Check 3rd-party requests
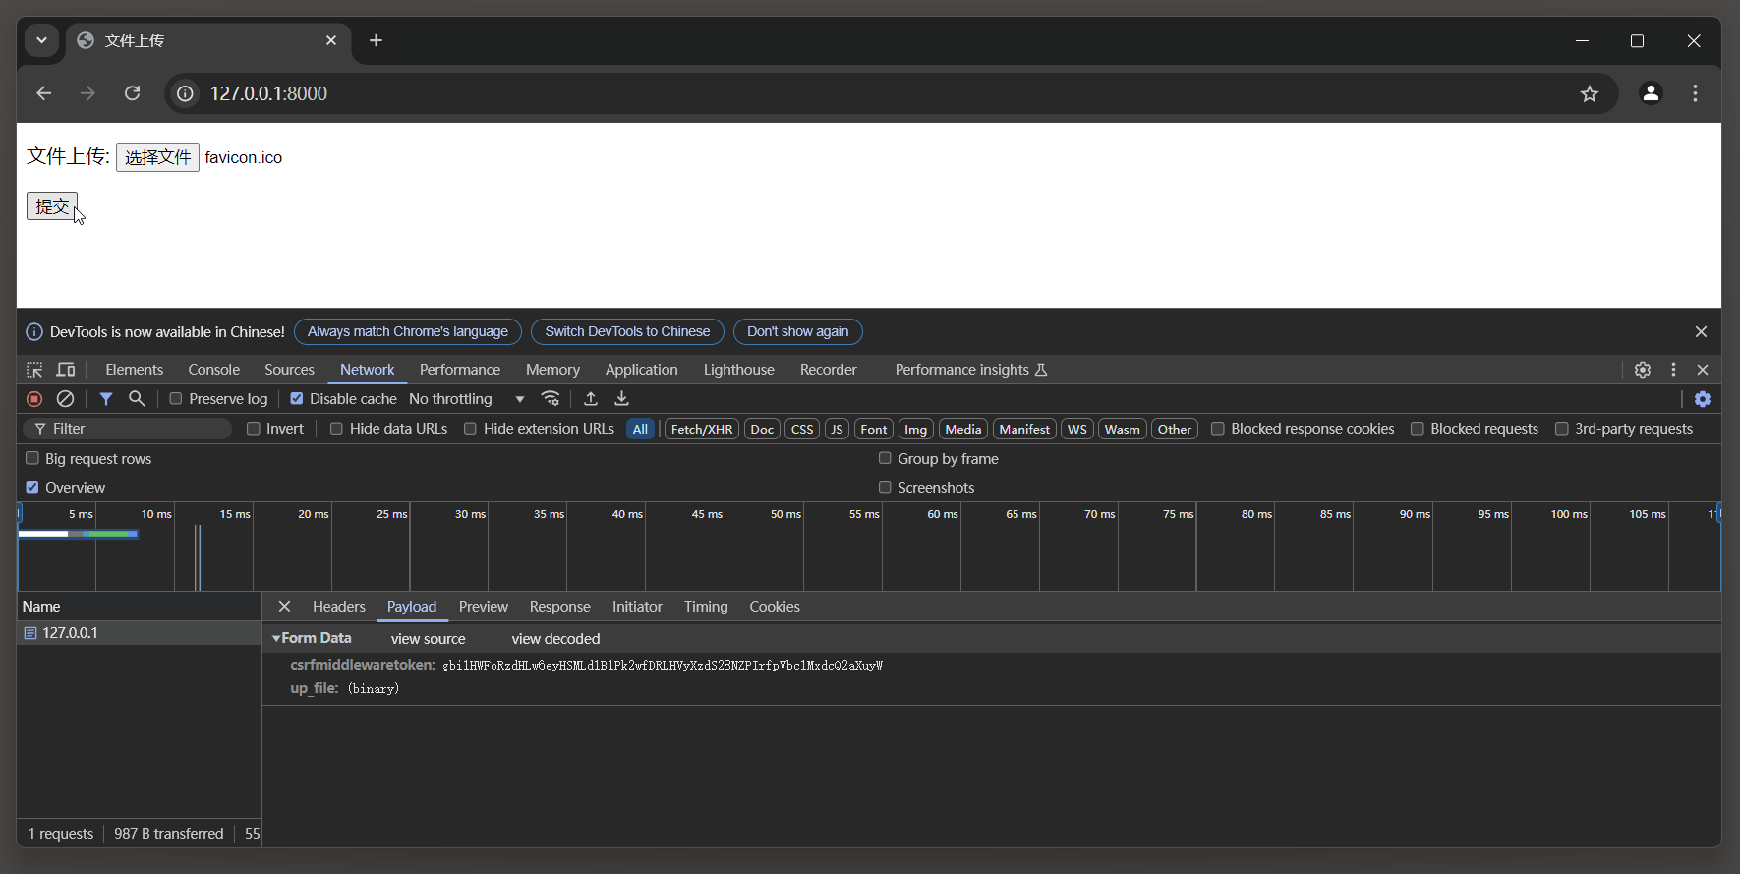The image size is (1740, 874). pos(1562,429)
